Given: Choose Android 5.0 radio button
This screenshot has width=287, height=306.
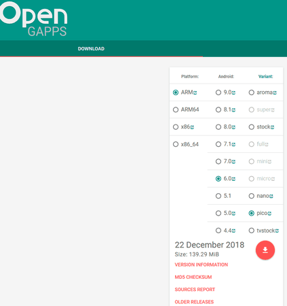Looking at the screenshot, I should tap(218, 213).
